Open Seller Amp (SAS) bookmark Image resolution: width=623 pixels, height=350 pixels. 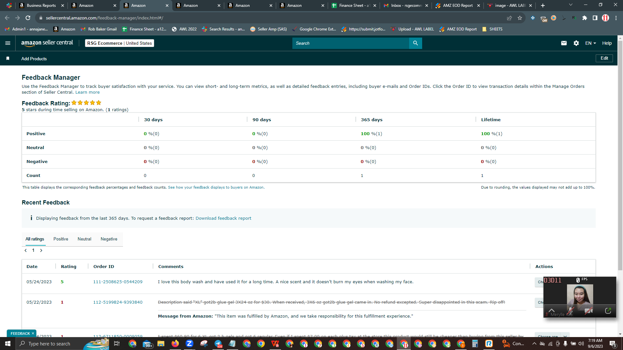[x=269, y=29]
